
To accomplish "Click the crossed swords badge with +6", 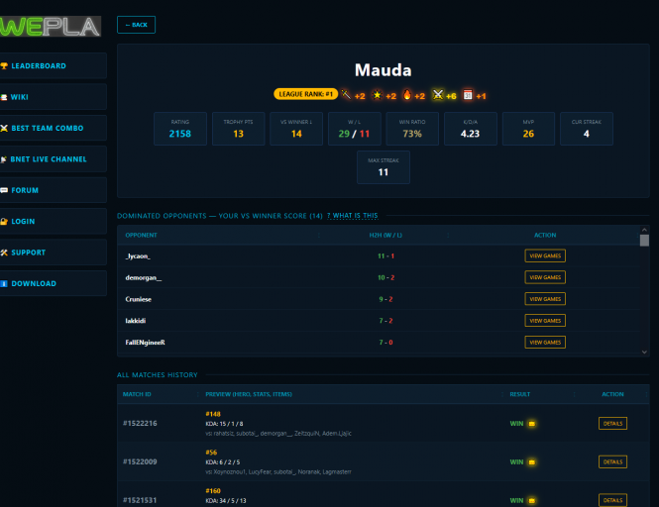I will [437, 94].
